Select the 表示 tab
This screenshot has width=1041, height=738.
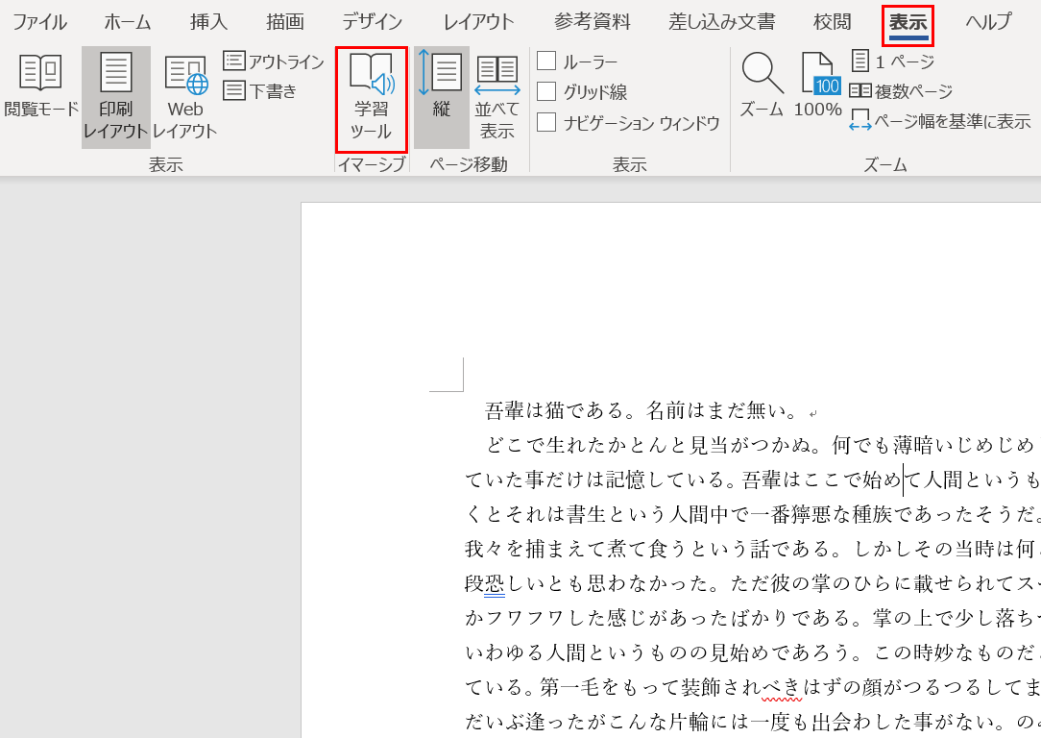908,25
